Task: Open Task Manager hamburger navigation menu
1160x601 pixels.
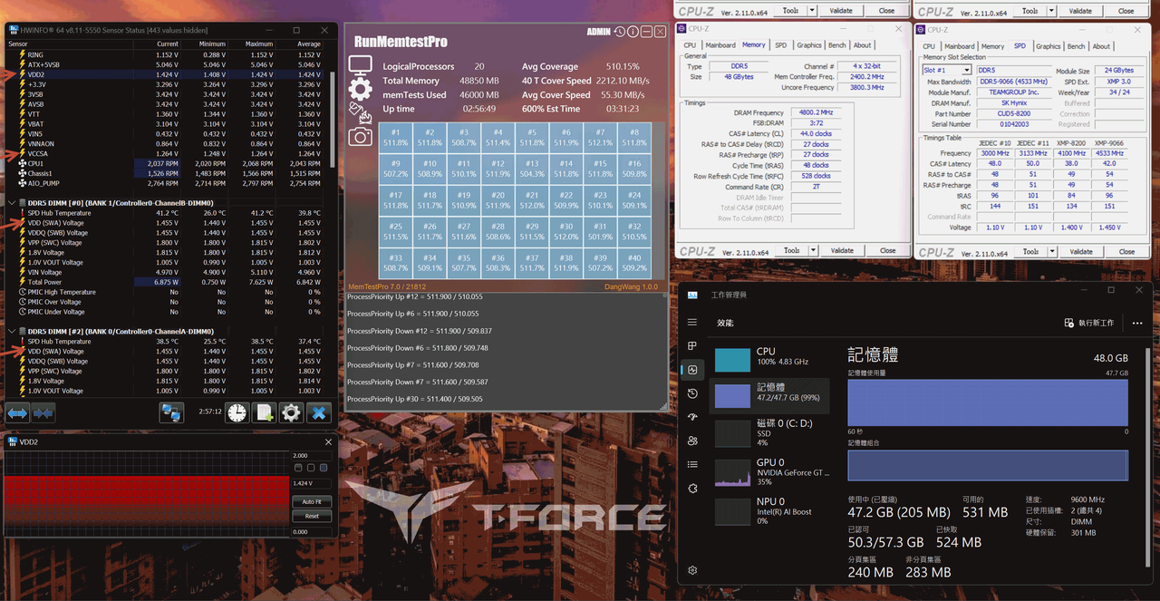Action: [x=692, y=323]
